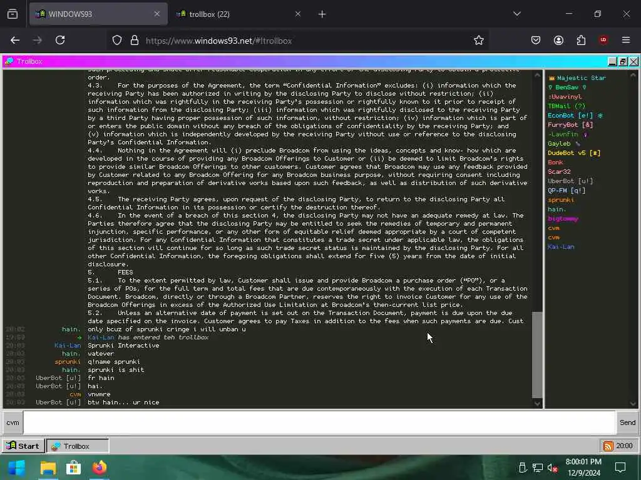Select Kai-Lan in the user list
The image size is (641, 480).
(561, 247)
